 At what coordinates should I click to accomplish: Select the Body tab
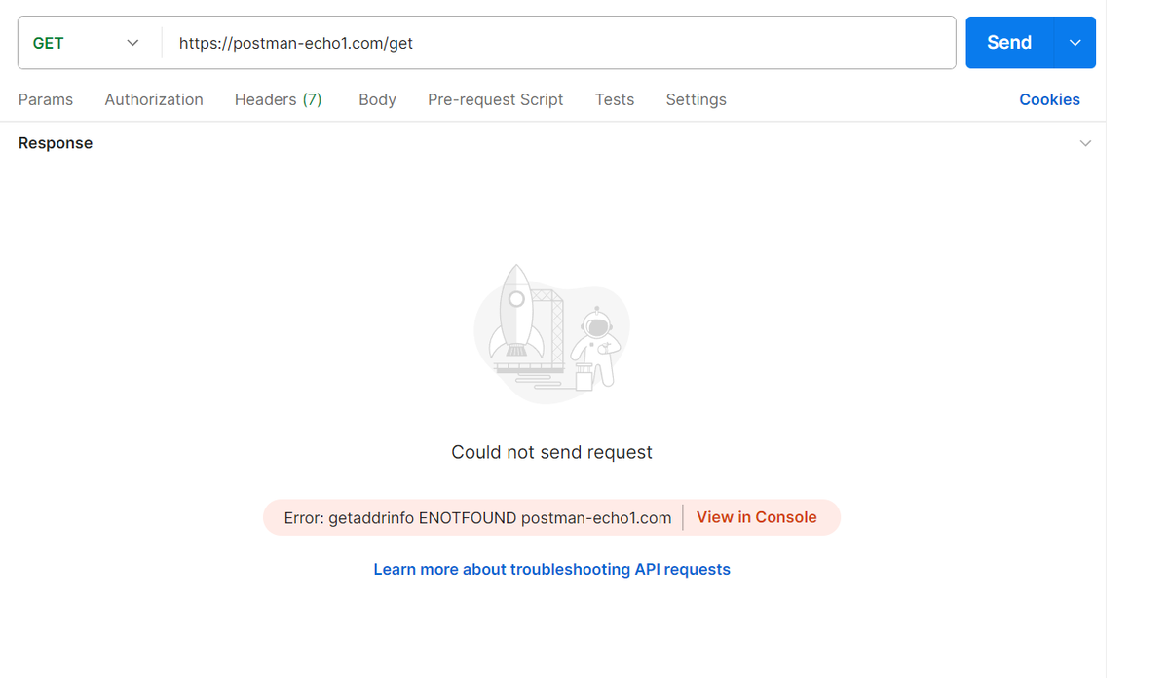[377, 98]
